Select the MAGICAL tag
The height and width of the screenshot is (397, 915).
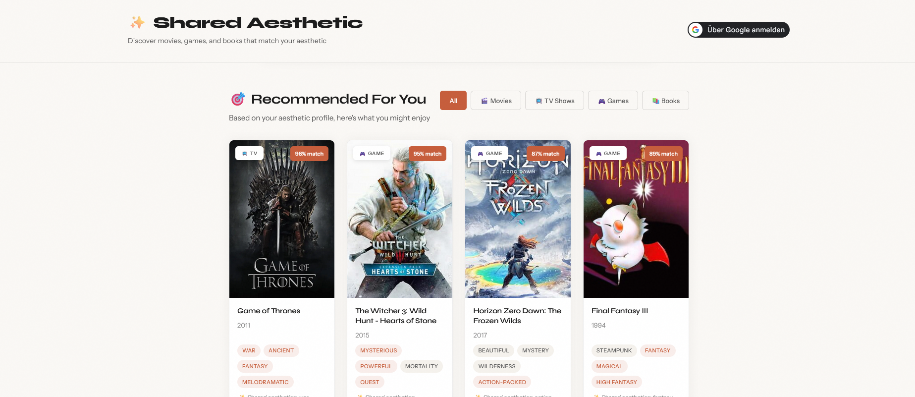[x=609, y=366]
